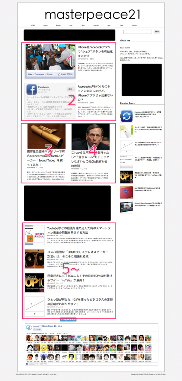Click the Logicool speaker post thumbnail
182x381 pixels.
[34, 259]
